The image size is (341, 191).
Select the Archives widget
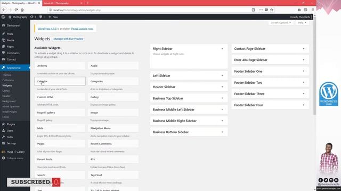tap(60, 66)
